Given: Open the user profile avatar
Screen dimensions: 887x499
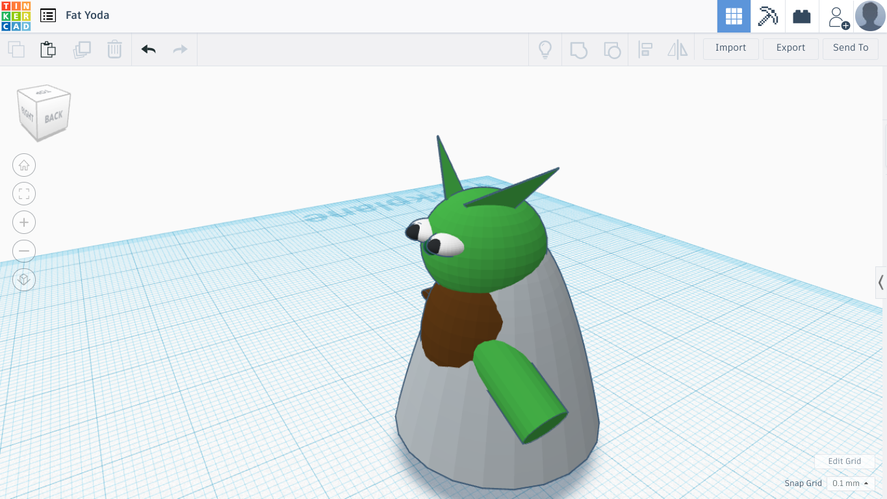Looking at the screenshot, I should click(870, 16).
